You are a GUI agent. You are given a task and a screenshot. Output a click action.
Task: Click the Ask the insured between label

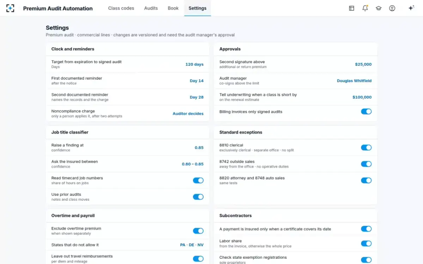click(x=75, y=162)
